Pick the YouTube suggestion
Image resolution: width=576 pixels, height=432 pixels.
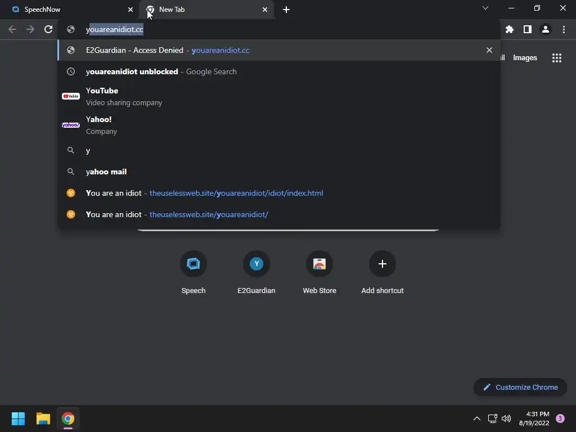point(279,96)
